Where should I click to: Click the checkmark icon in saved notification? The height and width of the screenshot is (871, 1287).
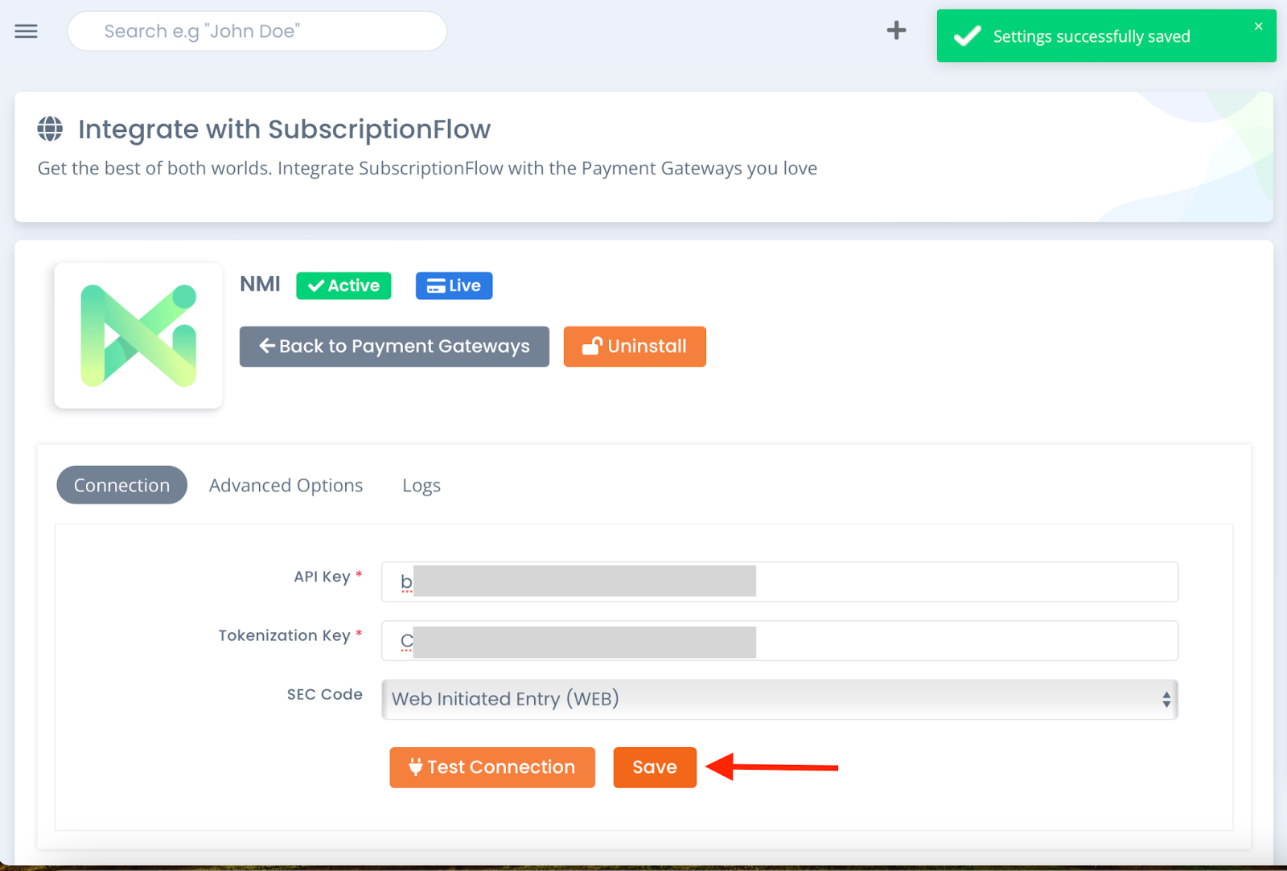click(967, 36)
